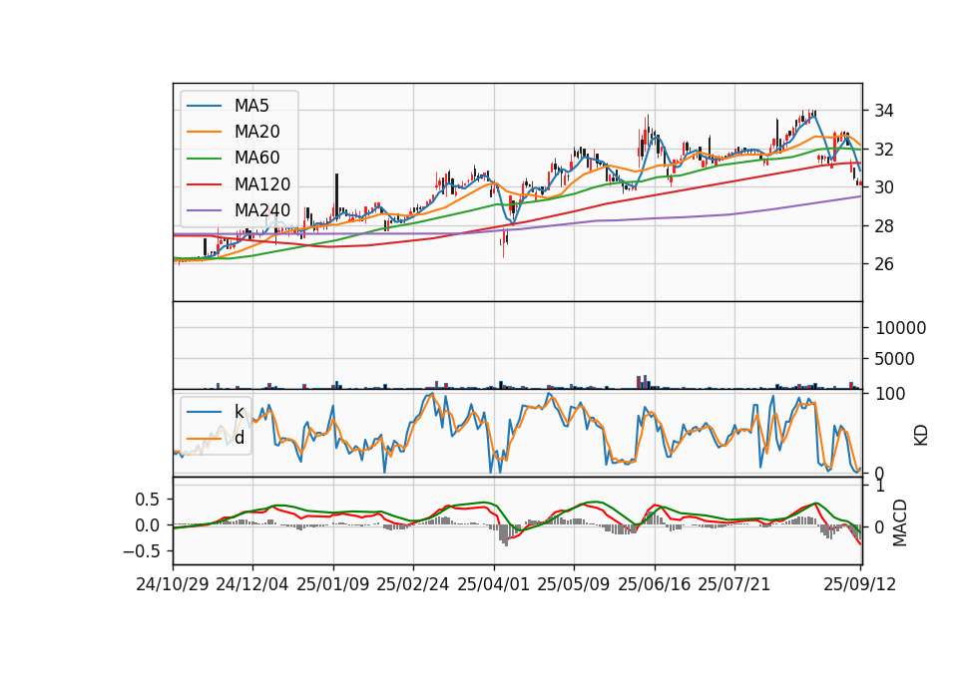Click the 26 price axis tick
The width and height of the screenshot is (958, 688).
coord(884,264)
